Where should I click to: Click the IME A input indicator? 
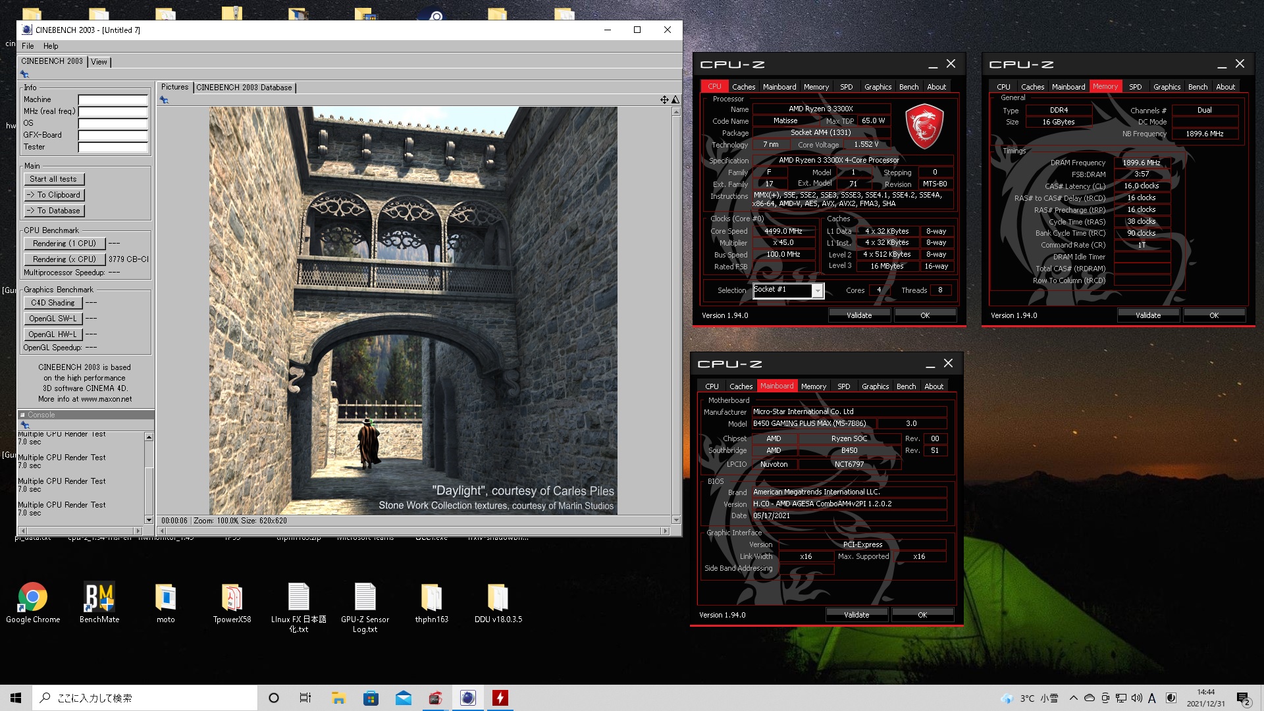click(1152, 698)
